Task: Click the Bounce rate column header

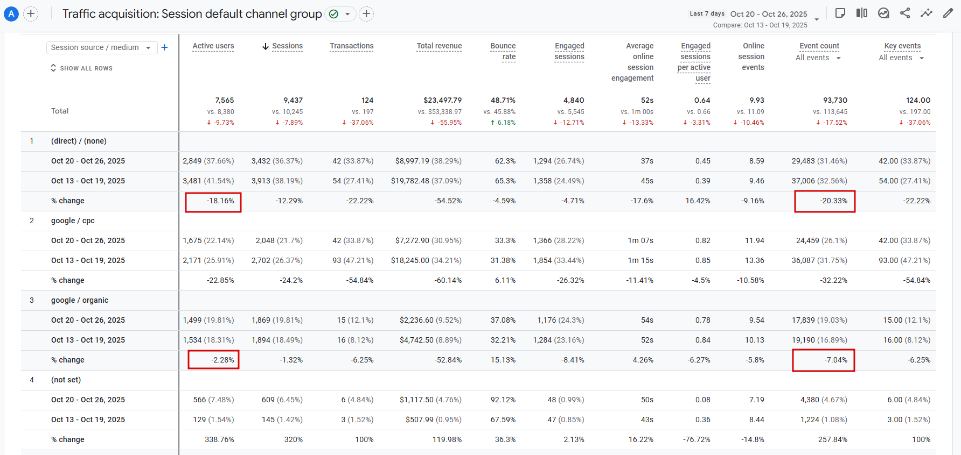Action: coord(503,51)
